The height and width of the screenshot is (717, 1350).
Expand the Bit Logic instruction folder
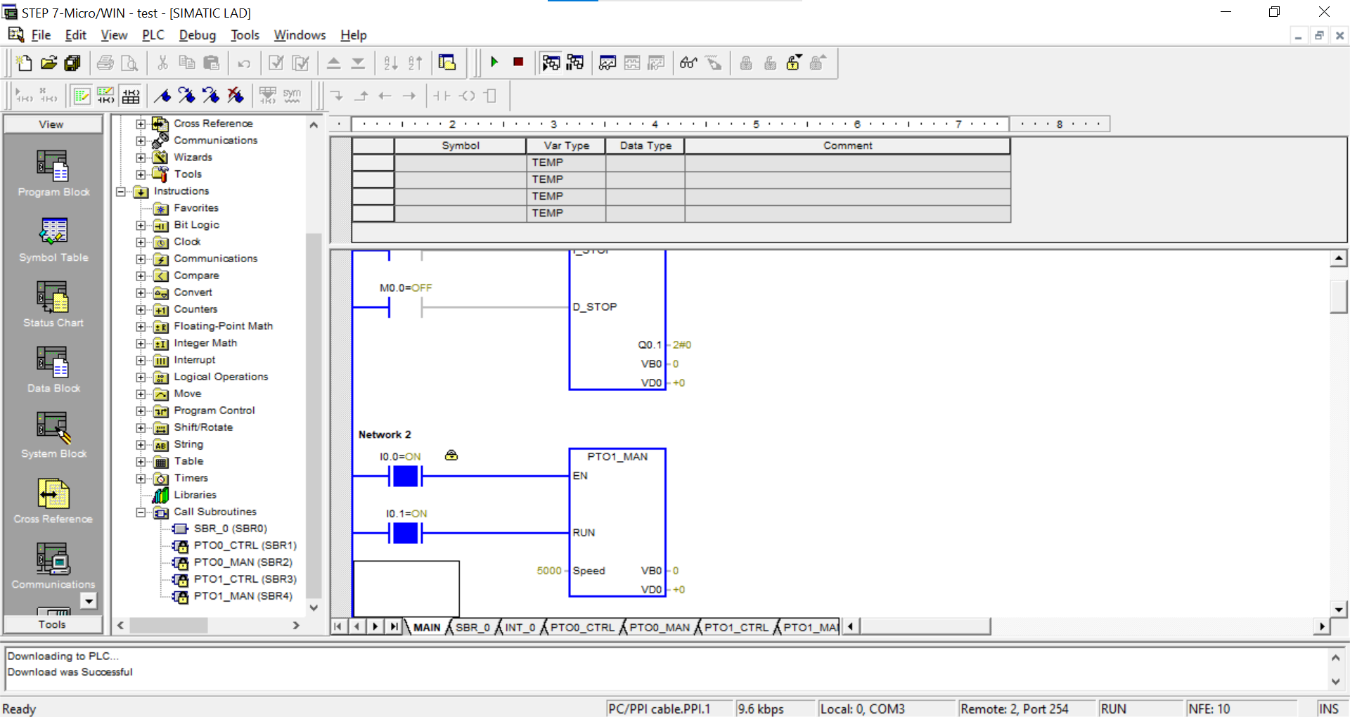[141, 225]
